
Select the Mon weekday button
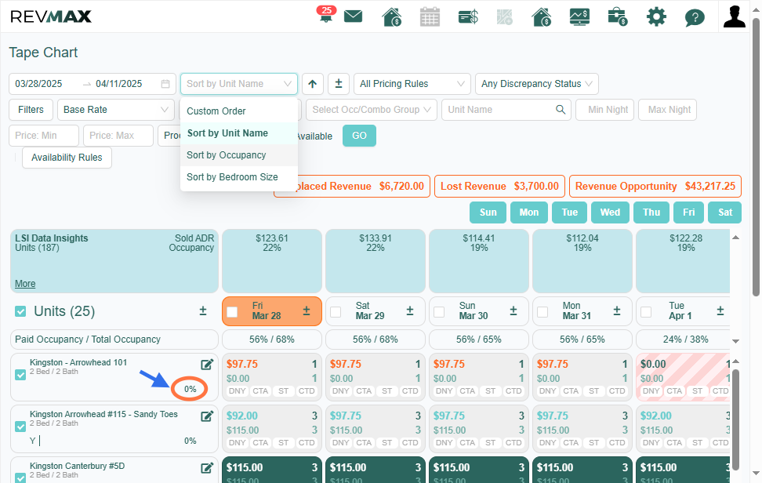[x=528, y=212]
